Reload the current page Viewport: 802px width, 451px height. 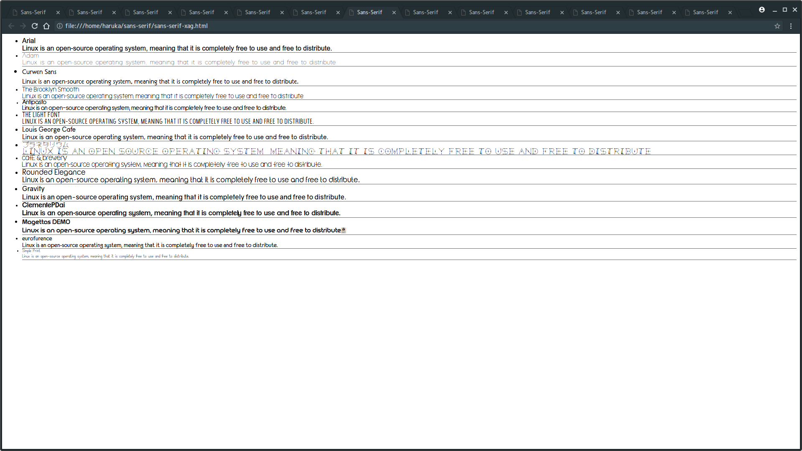[35, 26]
